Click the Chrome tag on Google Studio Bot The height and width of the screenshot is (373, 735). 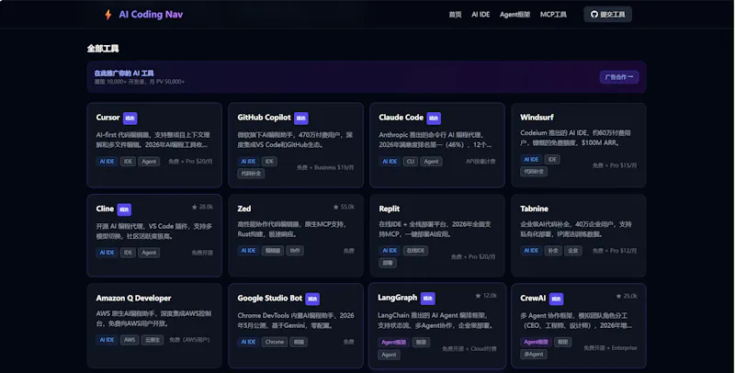(274, 342)
